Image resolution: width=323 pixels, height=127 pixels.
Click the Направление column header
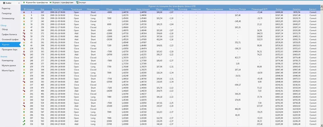93,9
